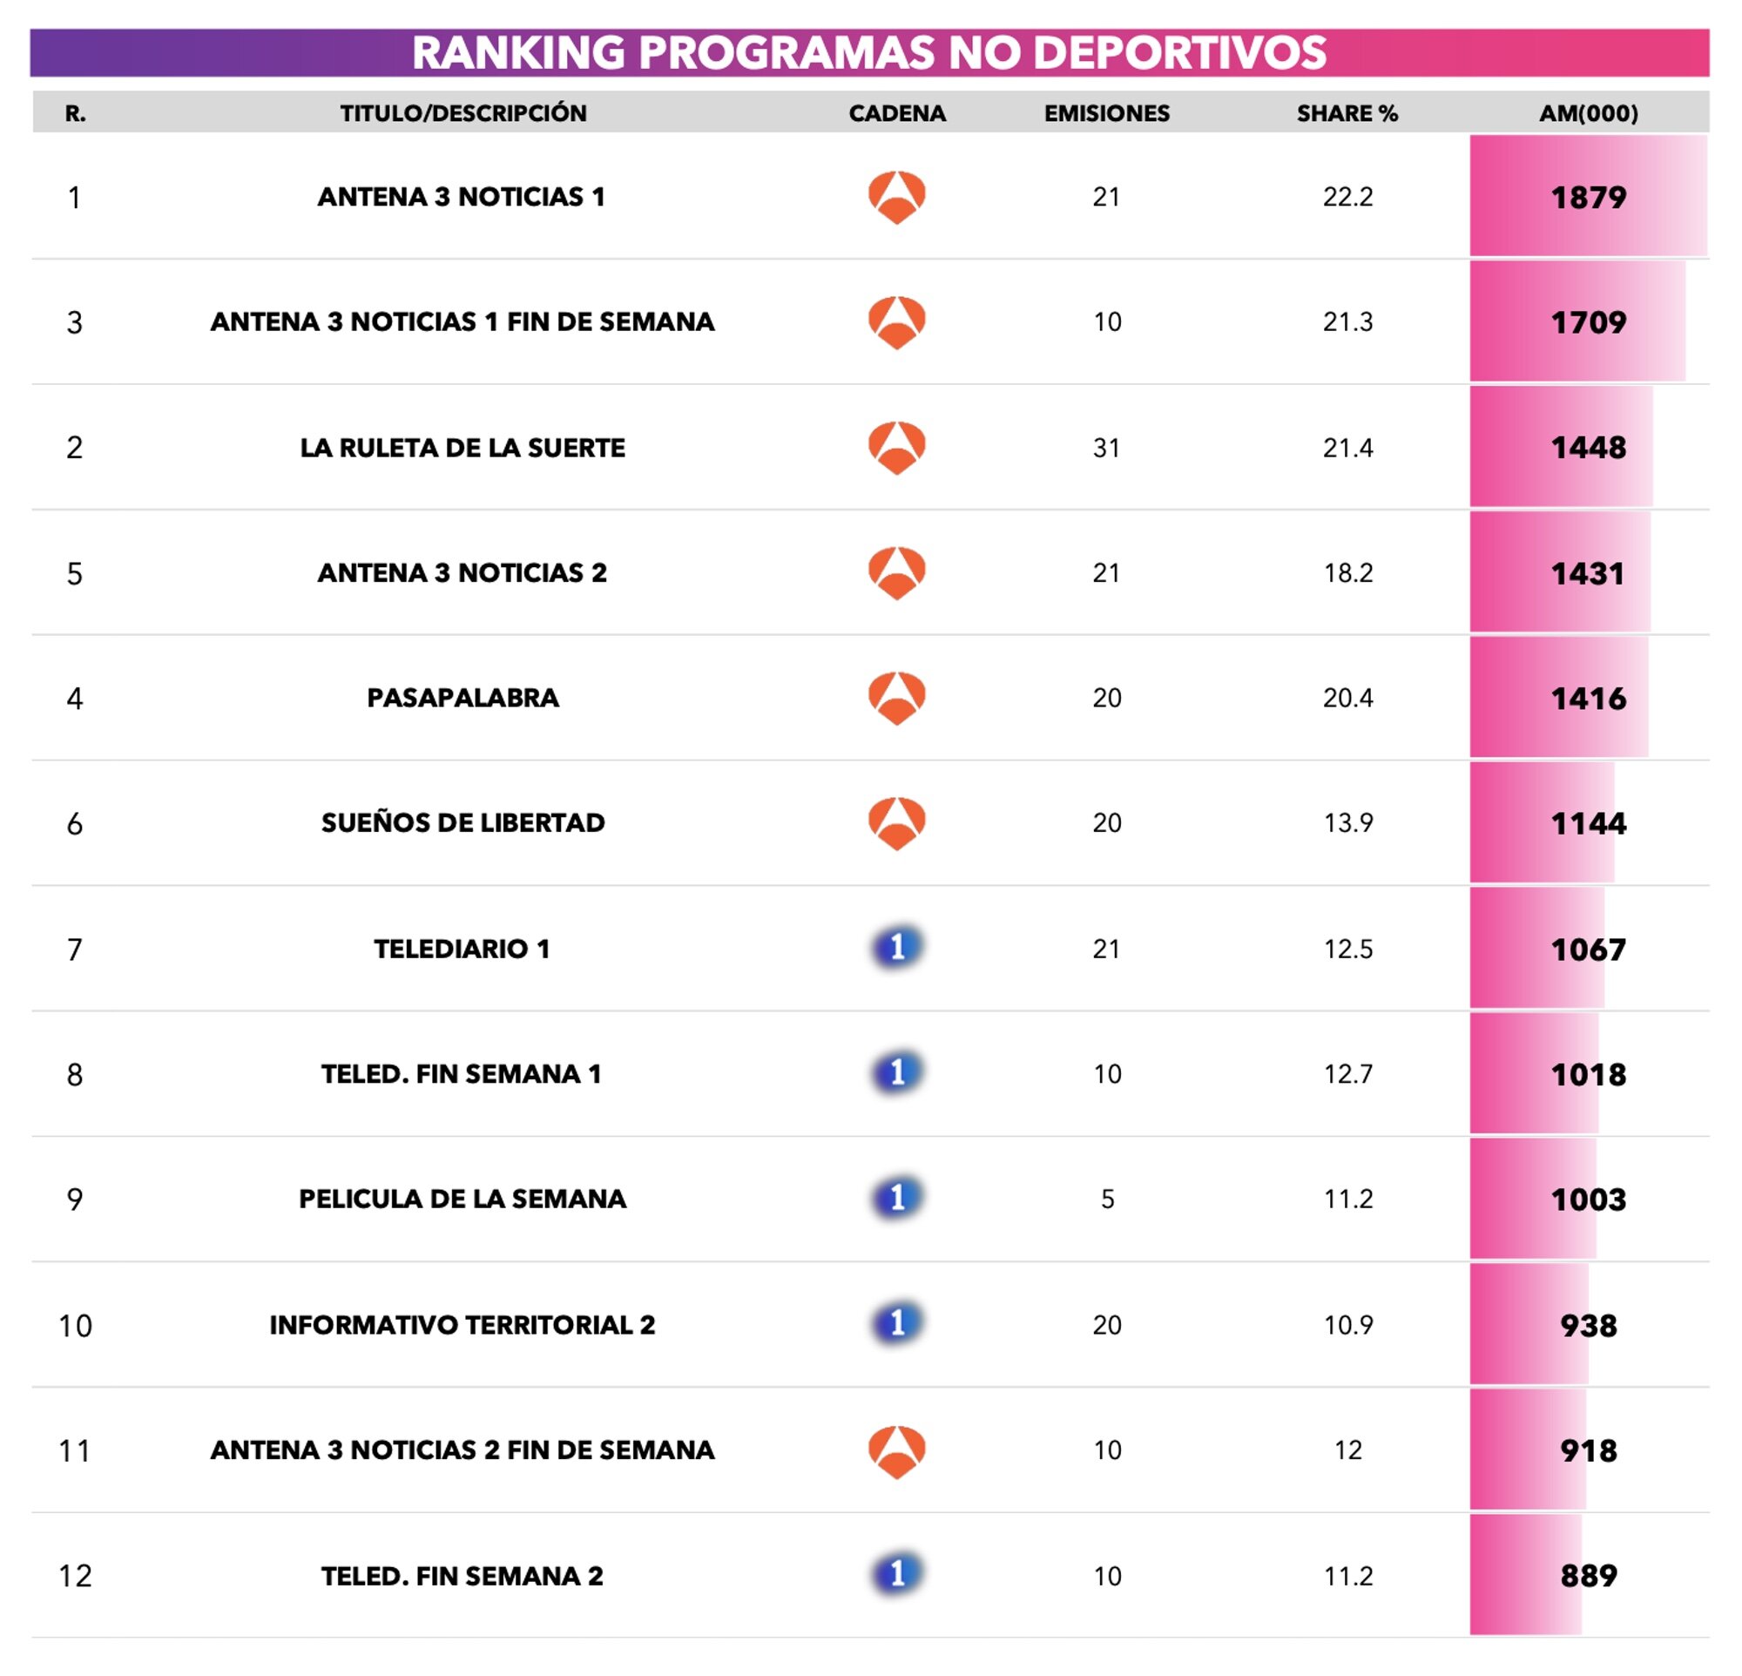The width and height of the screenshot is (1742, 1676).
Task: Click Antena 3 logo beside Antena 3 Noticias 1
Action: 896,196
